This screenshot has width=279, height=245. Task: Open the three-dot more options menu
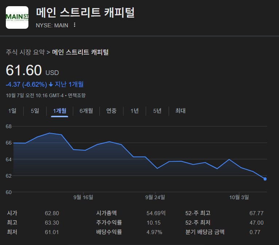click(x=75, y=25)
